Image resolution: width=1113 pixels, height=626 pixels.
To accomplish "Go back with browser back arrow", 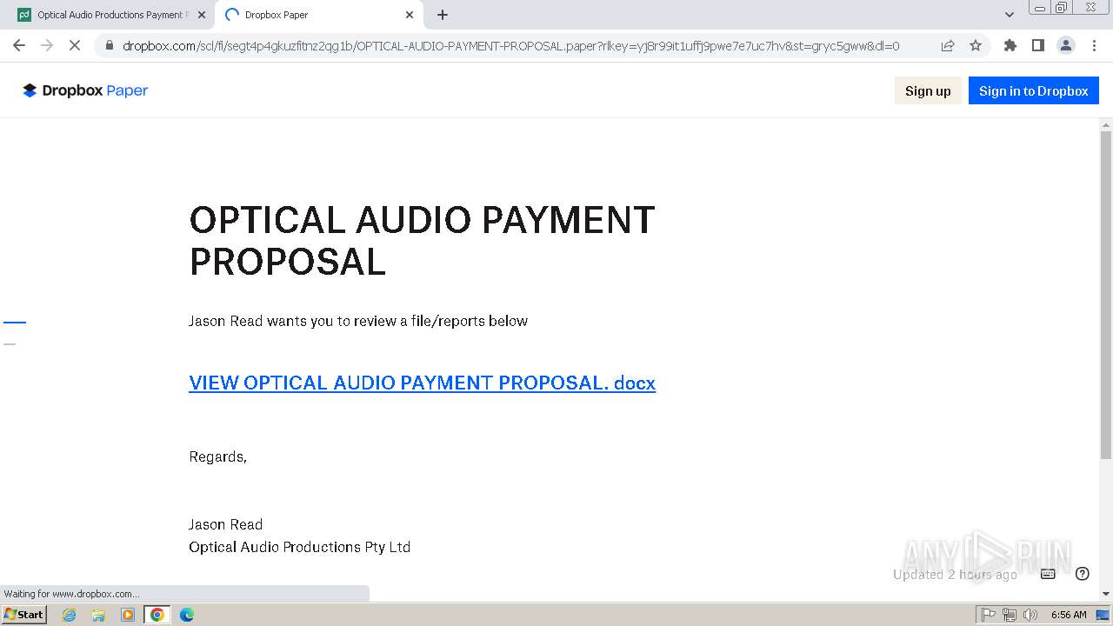I will 19,45.
